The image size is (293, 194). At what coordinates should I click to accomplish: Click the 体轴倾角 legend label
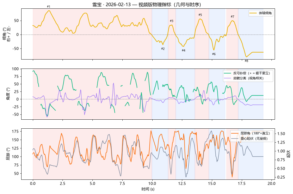click(x=265, y=13)
